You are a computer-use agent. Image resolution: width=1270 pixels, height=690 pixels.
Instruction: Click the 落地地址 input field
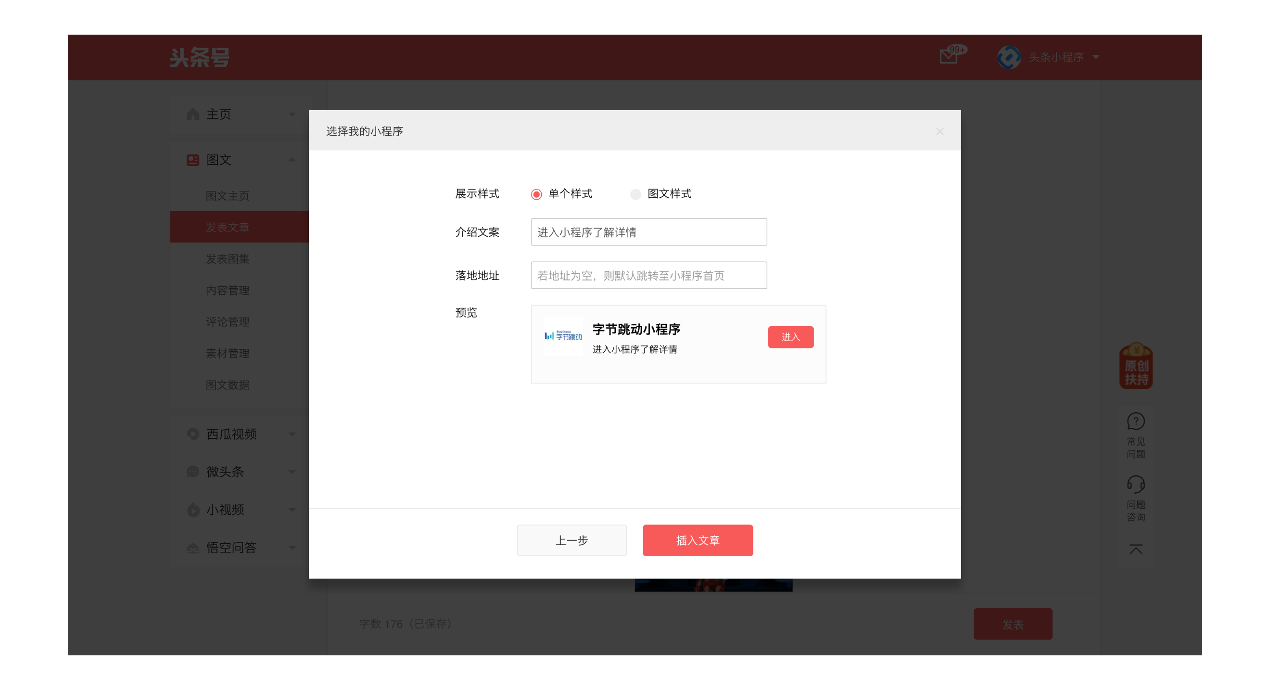[649, 275]
